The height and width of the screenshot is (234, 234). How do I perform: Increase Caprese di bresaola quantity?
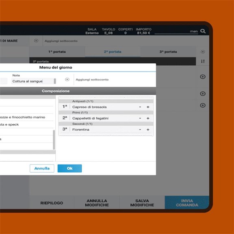click(148, 107)
